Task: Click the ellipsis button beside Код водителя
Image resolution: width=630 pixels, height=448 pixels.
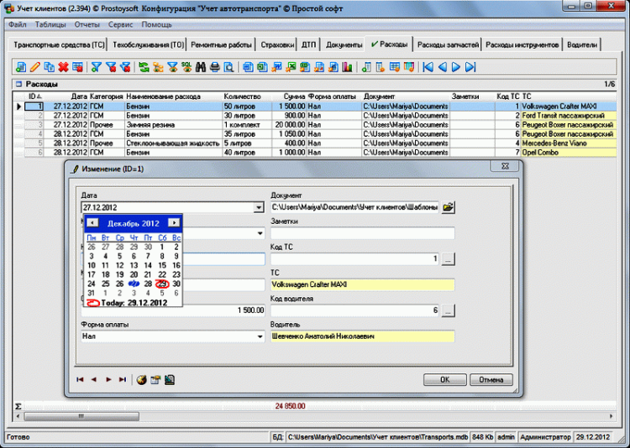Action: [449, 311]
